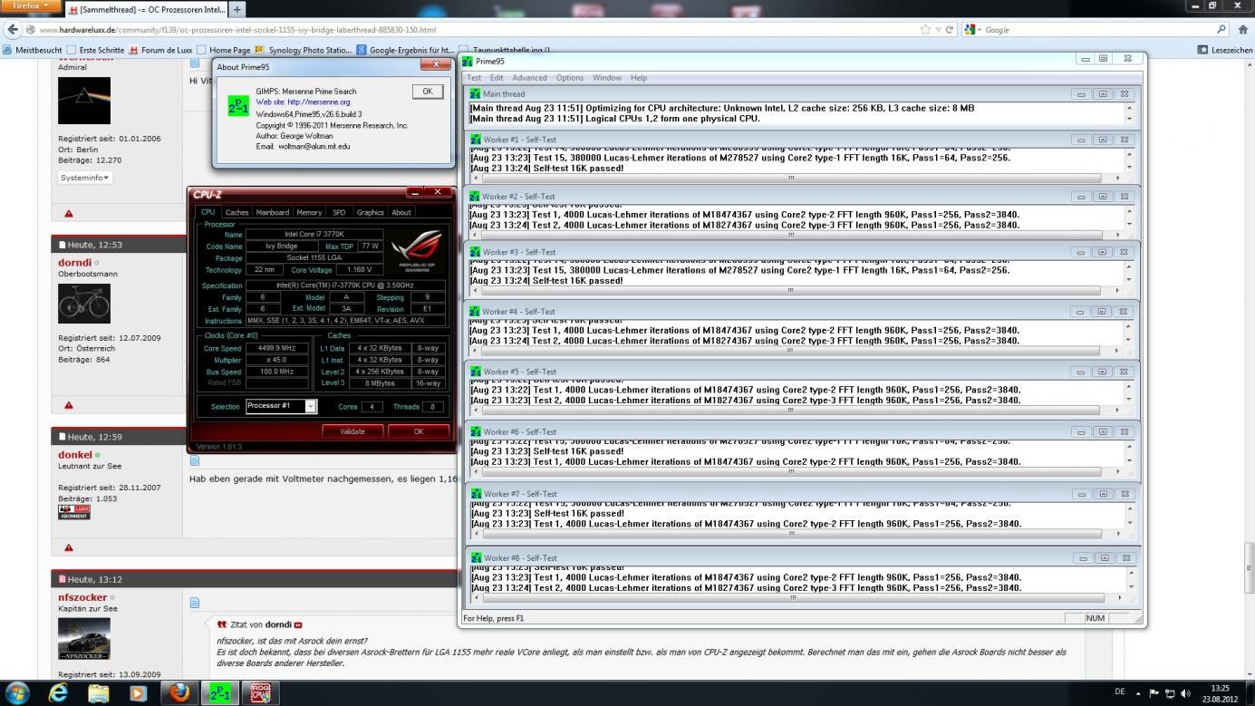Click OK in the About Prime95 dialog
Screen dimensions: 1255x706
click(428, 92)
